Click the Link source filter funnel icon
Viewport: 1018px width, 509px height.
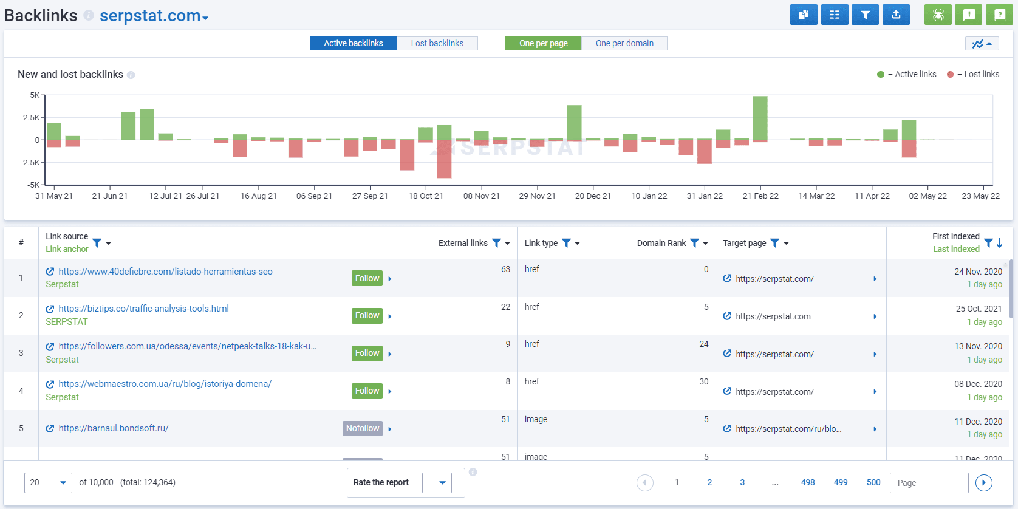coord(97,243)
